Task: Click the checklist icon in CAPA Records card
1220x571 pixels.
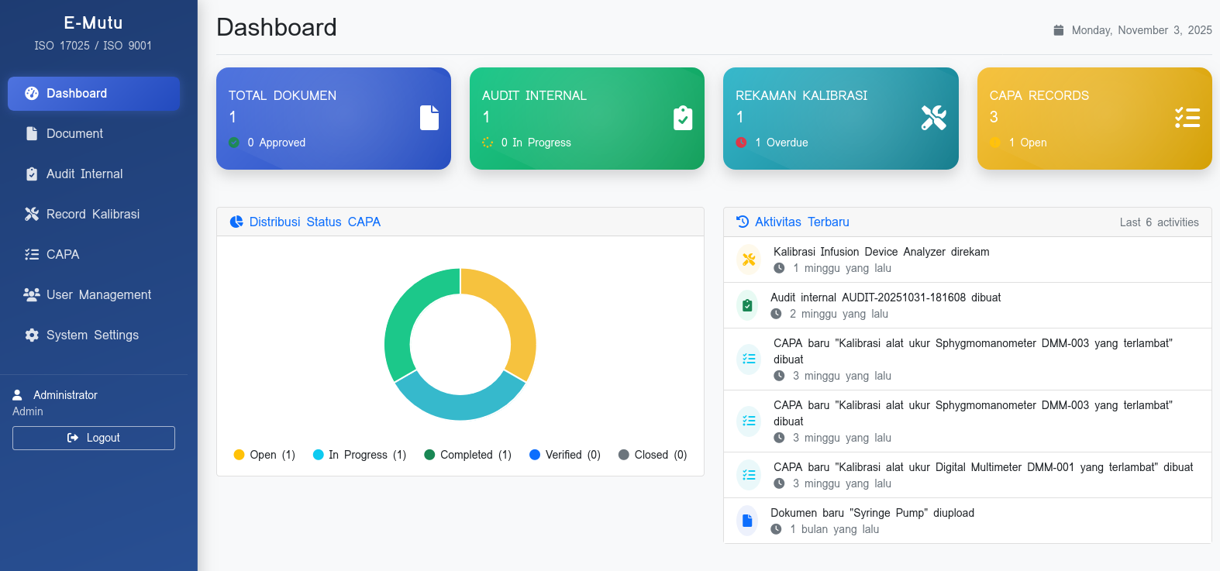Action: coord(1187,118)
